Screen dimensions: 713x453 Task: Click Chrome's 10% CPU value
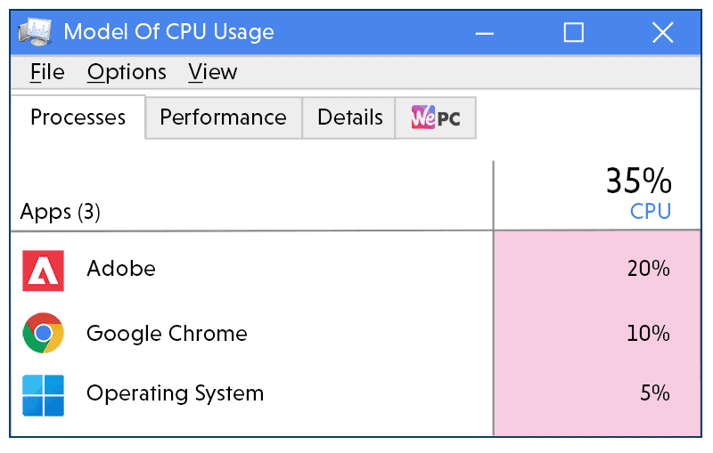click(648, 334)
